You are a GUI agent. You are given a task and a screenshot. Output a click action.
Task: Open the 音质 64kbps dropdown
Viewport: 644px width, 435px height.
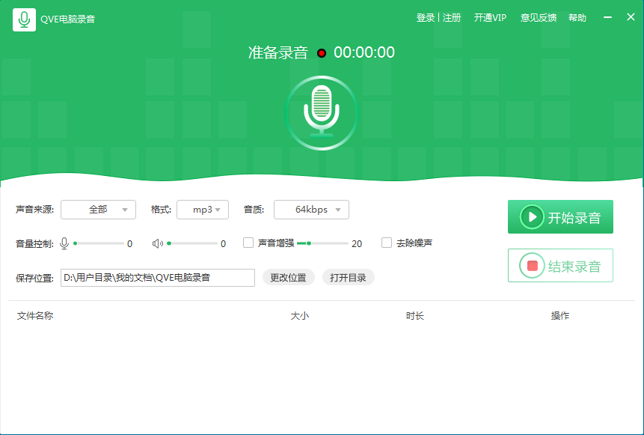311,210
